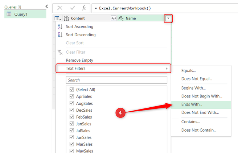Select the Ends With... filter

[x=201, y=104]
